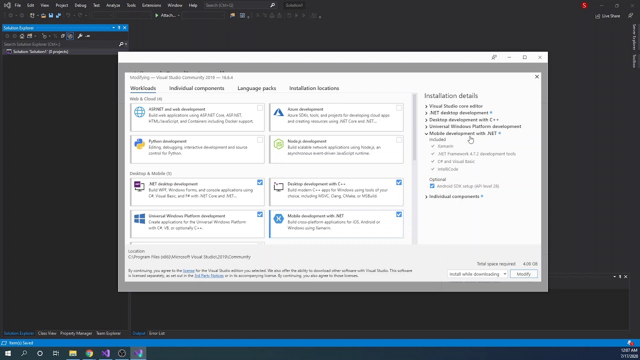Click the green Start debugging arrow icon
Viewport: 640px width, 360px height.
coord(156,15)
